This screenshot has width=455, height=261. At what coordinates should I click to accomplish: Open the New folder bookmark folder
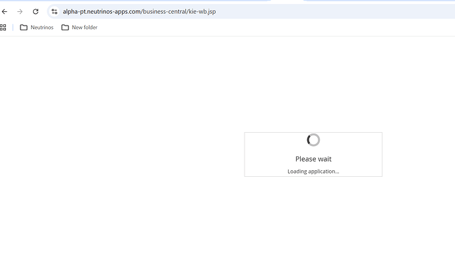[x=79, y=28]
